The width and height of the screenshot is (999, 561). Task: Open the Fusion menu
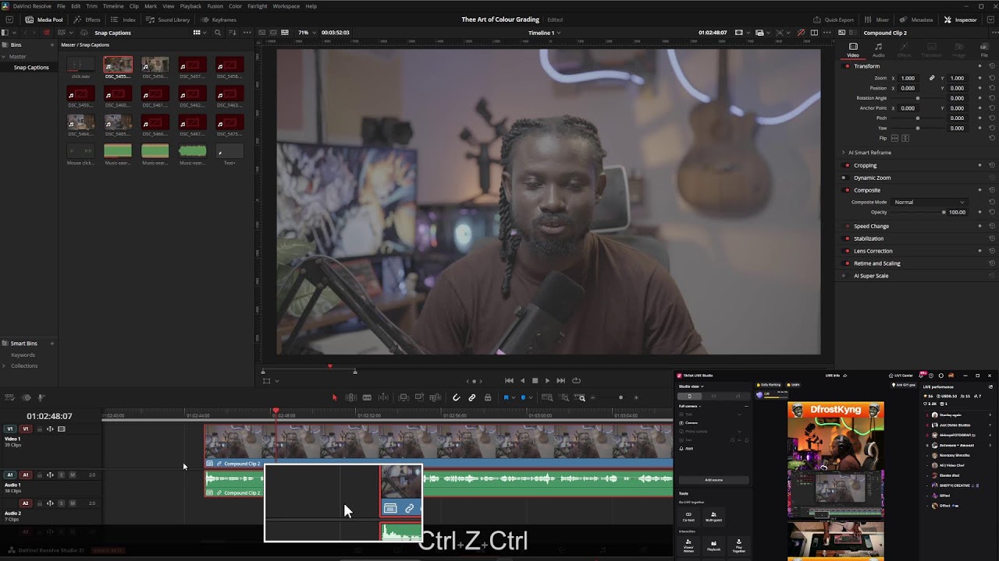(215, 6)
